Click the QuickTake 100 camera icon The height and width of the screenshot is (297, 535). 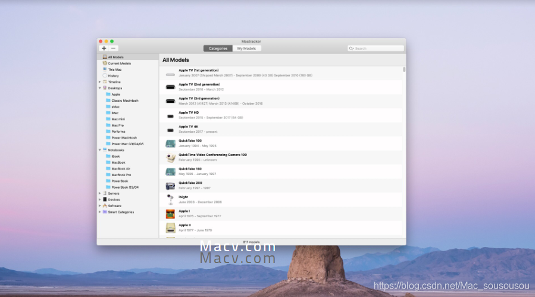[x=170, y=143]
